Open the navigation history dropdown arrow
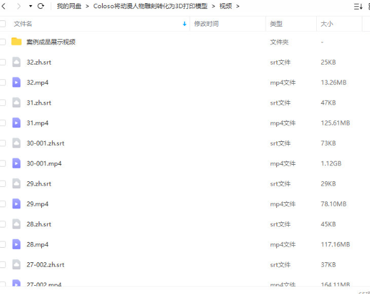Image resolution: width=370 pixels, height=294 pixels. (30, 6)
